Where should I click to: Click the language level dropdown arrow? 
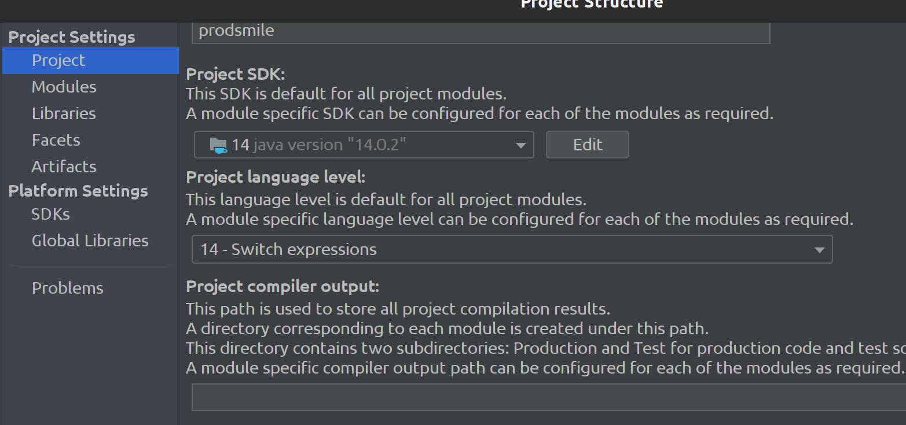[819, 250]
